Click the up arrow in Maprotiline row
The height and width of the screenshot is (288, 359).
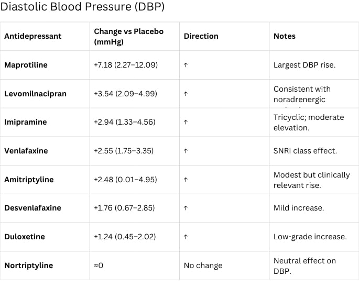pos(186,65)
